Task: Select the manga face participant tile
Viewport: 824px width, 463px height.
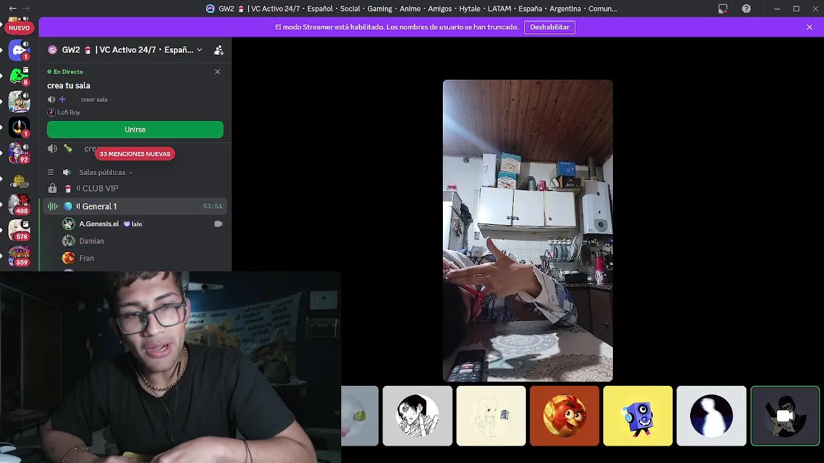Action: (x=417, y=416)
